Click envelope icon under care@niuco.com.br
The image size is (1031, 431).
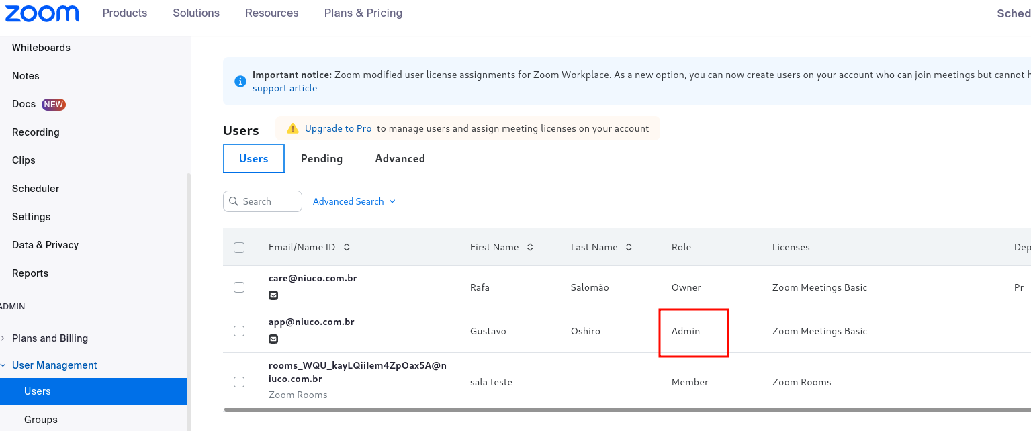pyautogui.click(x=273, y=295)
